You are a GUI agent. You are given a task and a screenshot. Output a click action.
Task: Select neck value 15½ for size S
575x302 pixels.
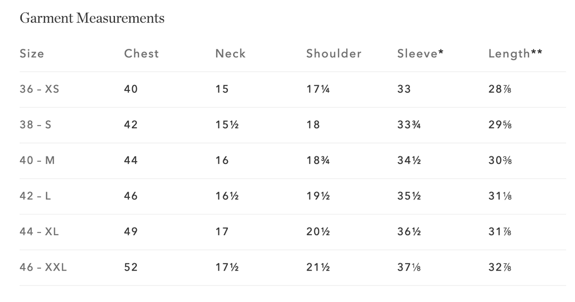pyautogui.click(x=227, y=125)
